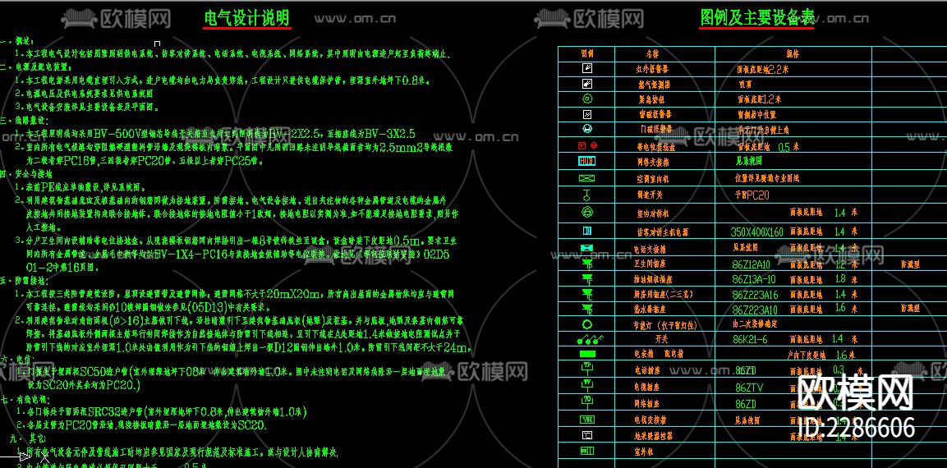Click the kitchen socket (厨房用插座) symbol
The width and height of the screenshot is (947, 468).
[x=587, y=294]
